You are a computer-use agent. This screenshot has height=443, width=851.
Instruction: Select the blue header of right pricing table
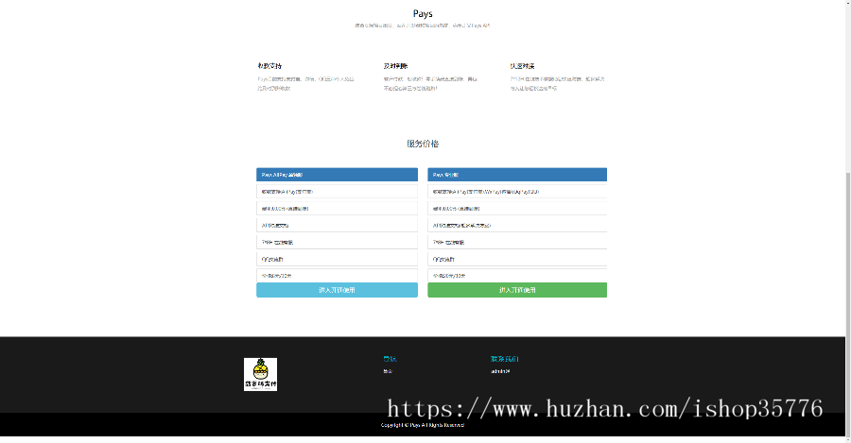click(517, 175)
